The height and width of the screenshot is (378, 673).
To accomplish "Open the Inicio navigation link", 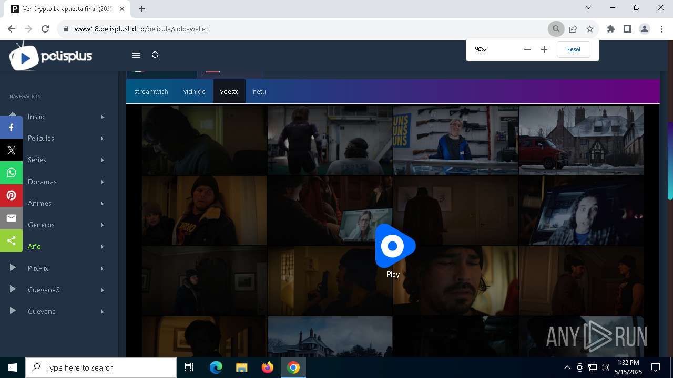I will tap(36, 117).
